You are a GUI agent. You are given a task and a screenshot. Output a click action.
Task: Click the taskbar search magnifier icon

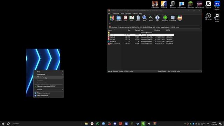coord(8,124)
